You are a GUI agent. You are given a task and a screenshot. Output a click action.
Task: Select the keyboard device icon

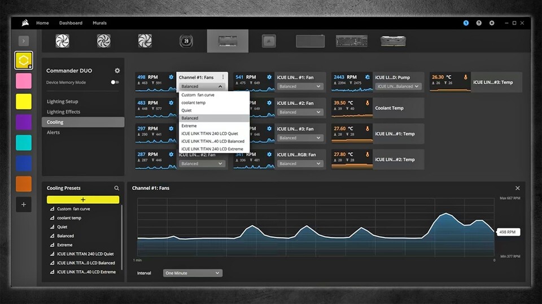pos(352,41)
